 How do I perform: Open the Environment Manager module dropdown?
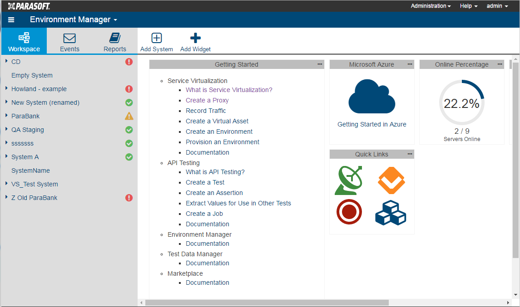point(74,20)
